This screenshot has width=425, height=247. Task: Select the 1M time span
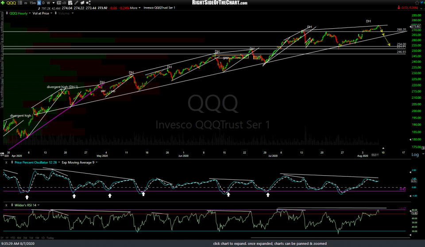pos(31,238)
